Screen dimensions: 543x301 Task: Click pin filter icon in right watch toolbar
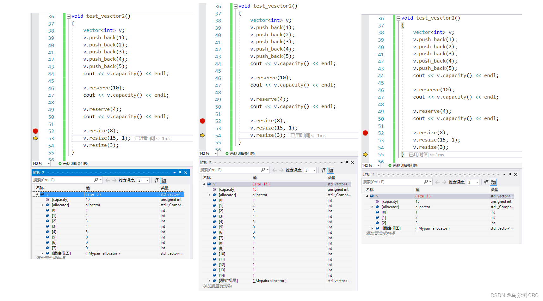(486, 182)
